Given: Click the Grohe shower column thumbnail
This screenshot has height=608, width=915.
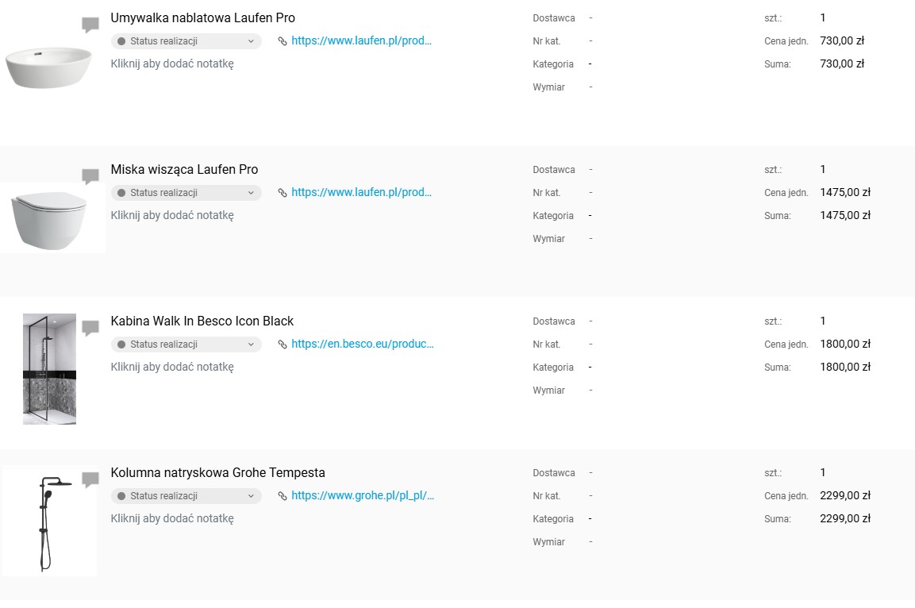Looking at the screenshot, I should [x=49, y=521].
